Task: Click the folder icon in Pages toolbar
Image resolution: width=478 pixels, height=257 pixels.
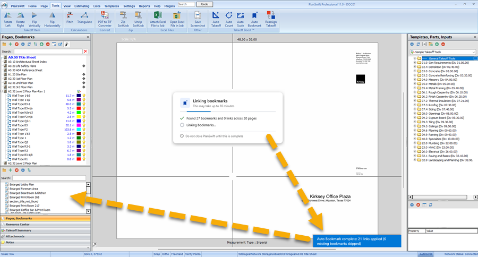Action: coord(4,45)
